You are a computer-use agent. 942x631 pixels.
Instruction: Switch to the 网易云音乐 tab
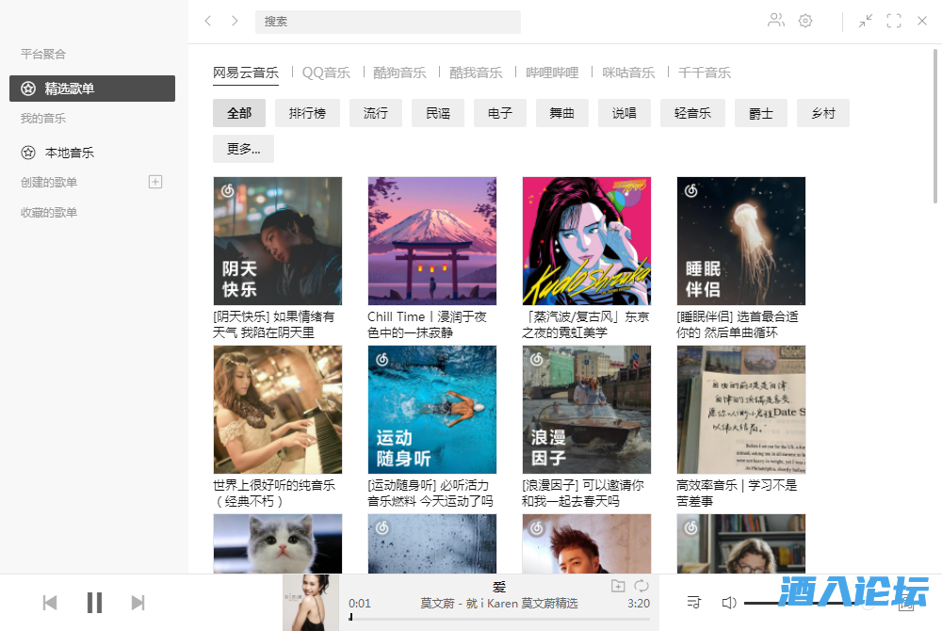click(246, 73)
